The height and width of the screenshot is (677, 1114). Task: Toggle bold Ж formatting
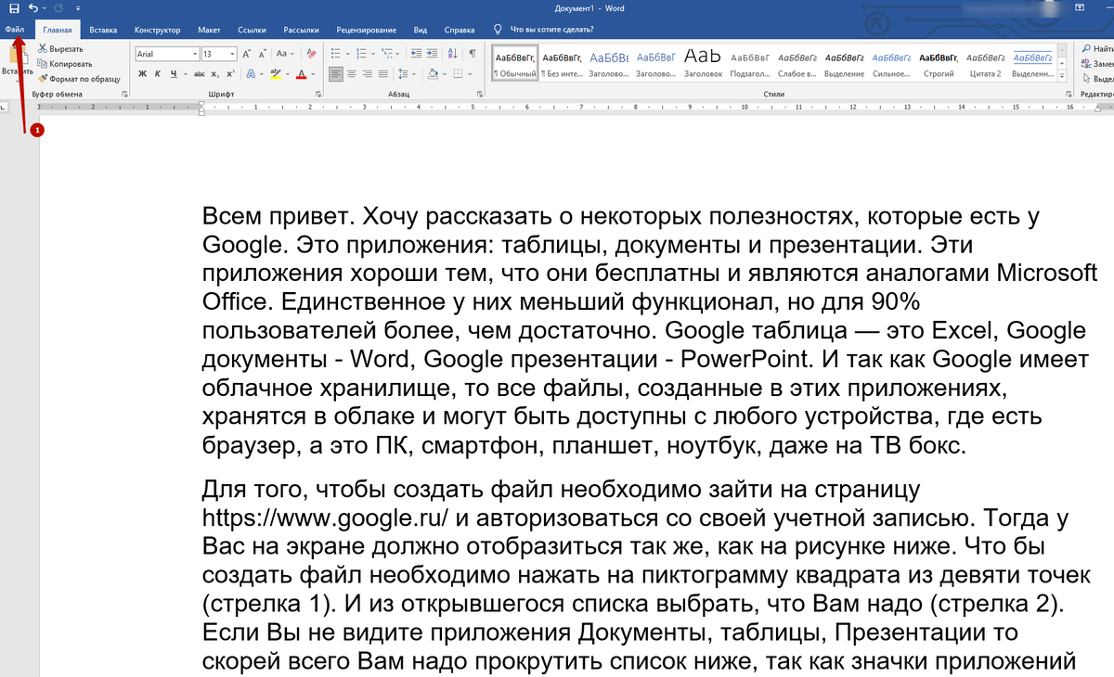coord(142,74)
